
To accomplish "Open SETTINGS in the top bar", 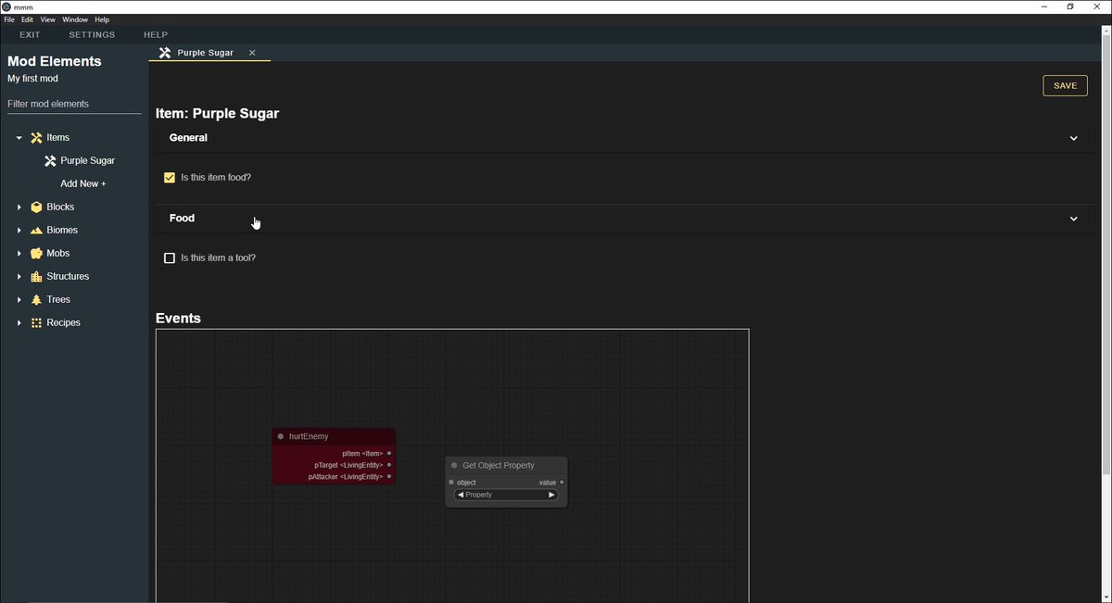I will (x=92, y=35).
